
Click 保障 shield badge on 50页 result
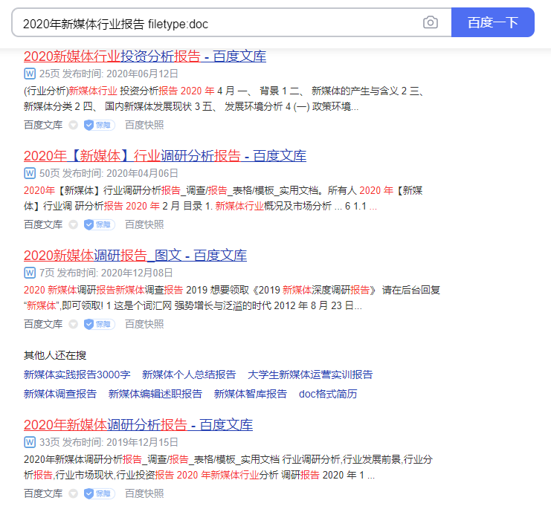(x=100, y=224)
